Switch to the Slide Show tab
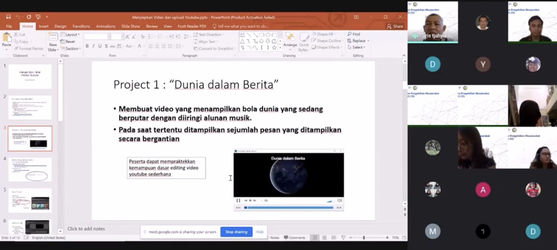The image size is (557, 250). click(x=130, y=26)
